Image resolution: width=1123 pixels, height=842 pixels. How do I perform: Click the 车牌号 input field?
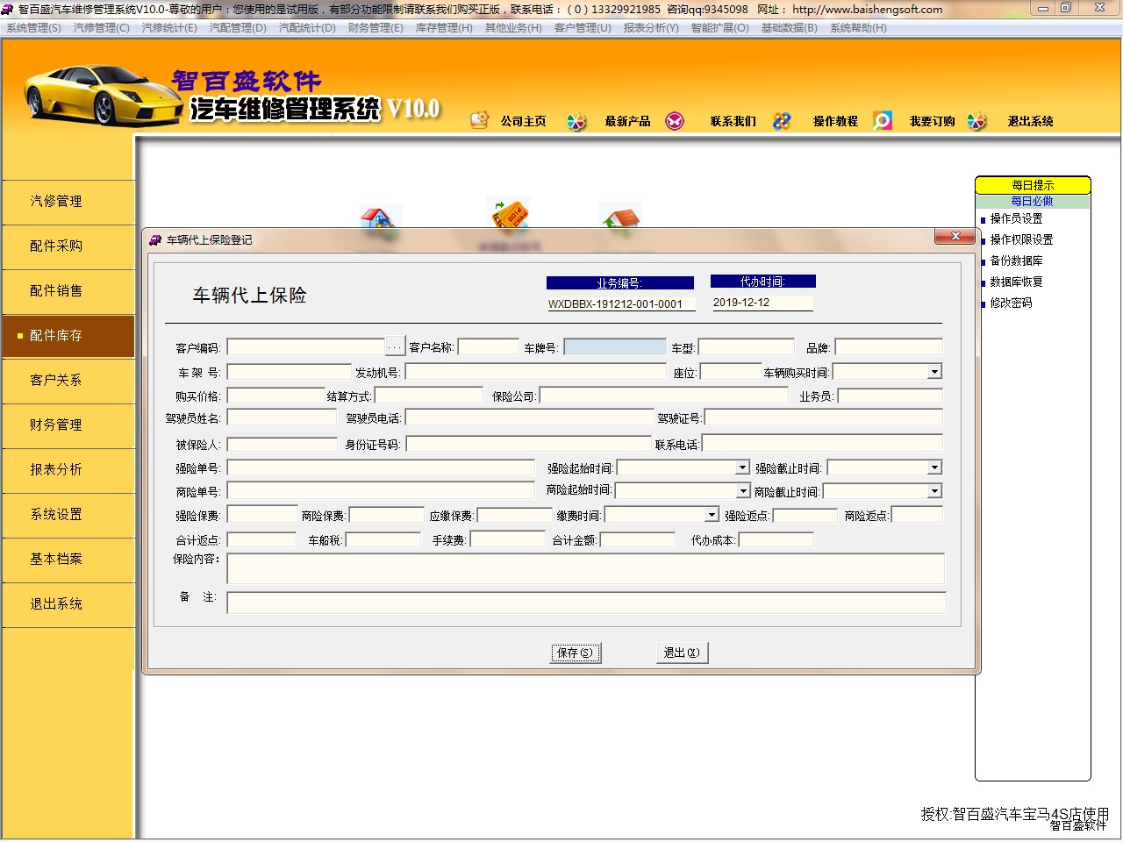615,347
